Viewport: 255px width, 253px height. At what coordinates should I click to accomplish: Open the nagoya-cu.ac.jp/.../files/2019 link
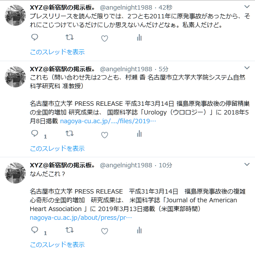click(108, 121)
